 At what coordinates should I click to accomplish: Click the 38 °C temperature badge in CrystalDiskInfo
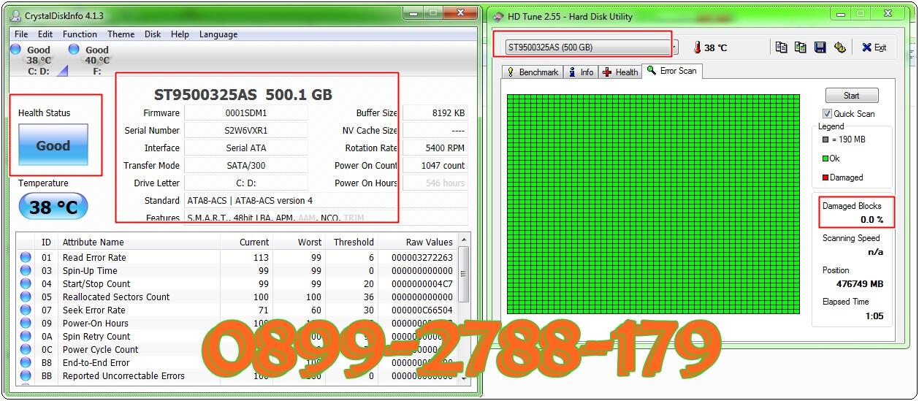pos(53,207)
